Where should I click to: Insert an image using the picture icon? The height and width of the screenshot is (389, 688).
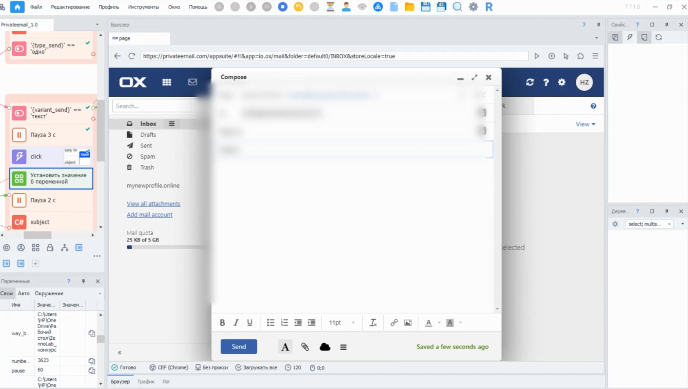[408, 323]
